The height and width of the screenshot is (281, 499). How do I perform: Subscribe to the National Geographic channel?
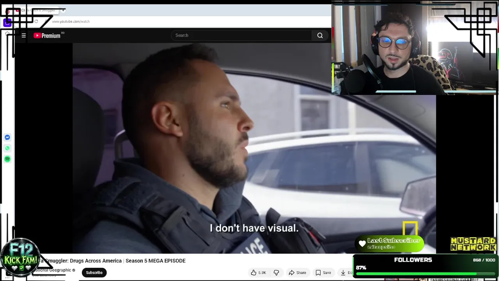94,272
